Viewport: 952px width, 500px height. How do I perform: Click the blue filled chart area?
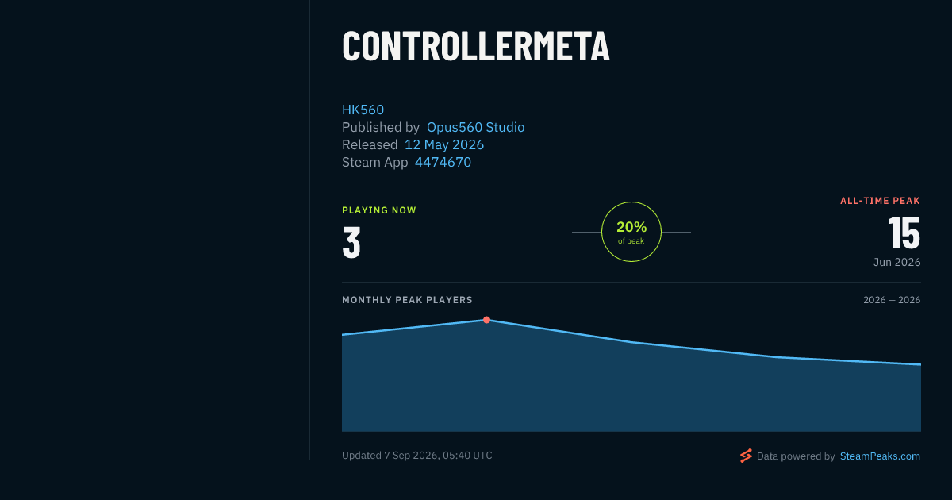(x=631, y=389)
